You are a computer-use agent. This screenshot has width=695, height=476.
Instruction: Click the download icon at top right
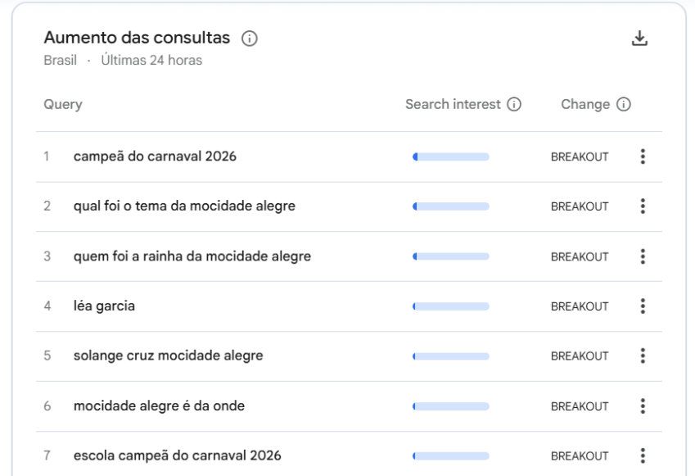639,38
